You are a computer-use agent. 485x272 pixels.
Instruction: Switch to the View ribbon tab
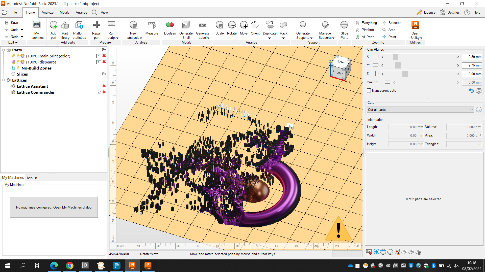104,12
